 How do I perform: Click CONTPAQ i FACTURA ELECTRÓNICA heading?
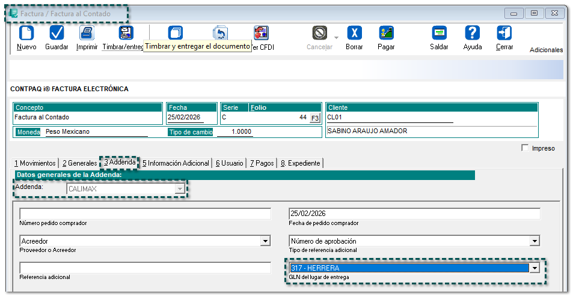point(69,89)
